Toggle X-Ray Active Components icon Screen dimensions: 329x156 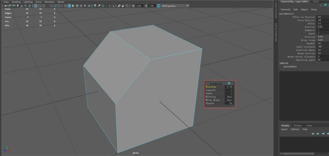pyautogui.click(x=123, y=6)
